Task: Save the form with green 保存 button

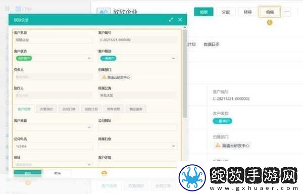Action: pyautogui.click(x=27, y=173)
